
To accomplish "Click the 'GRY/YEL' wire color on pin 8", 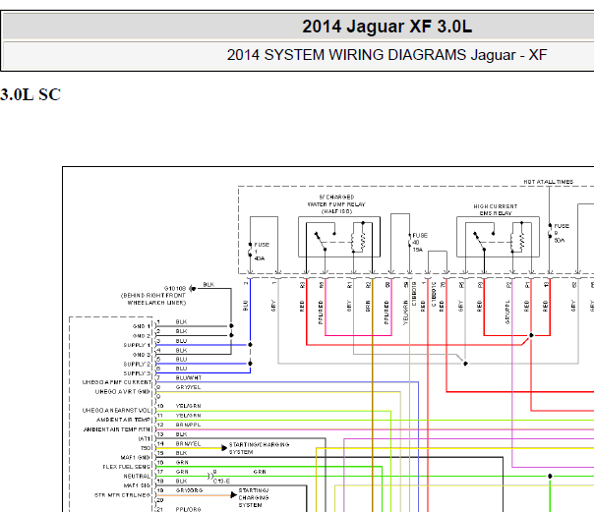I will point(188,387).
